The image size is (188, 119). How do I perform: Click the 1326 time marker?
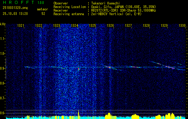110,25
